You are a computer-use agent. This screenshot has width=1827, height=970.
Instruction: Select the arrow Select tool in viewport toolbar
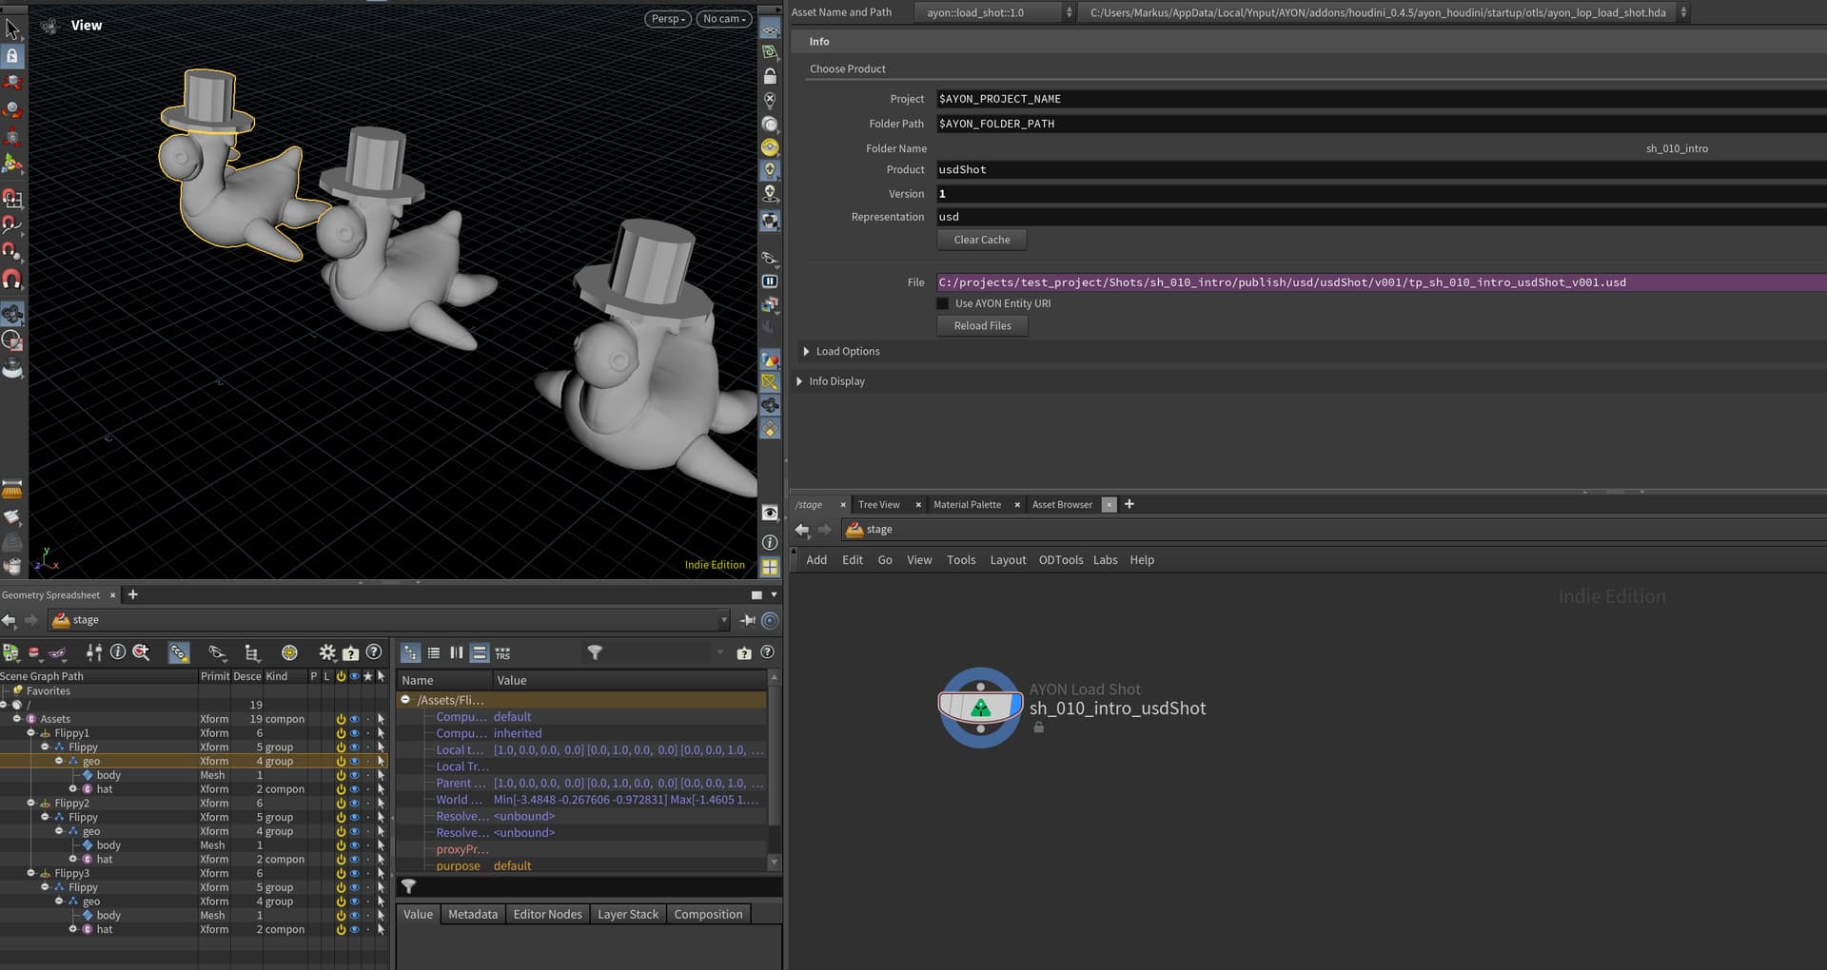[x=12, y=29]
